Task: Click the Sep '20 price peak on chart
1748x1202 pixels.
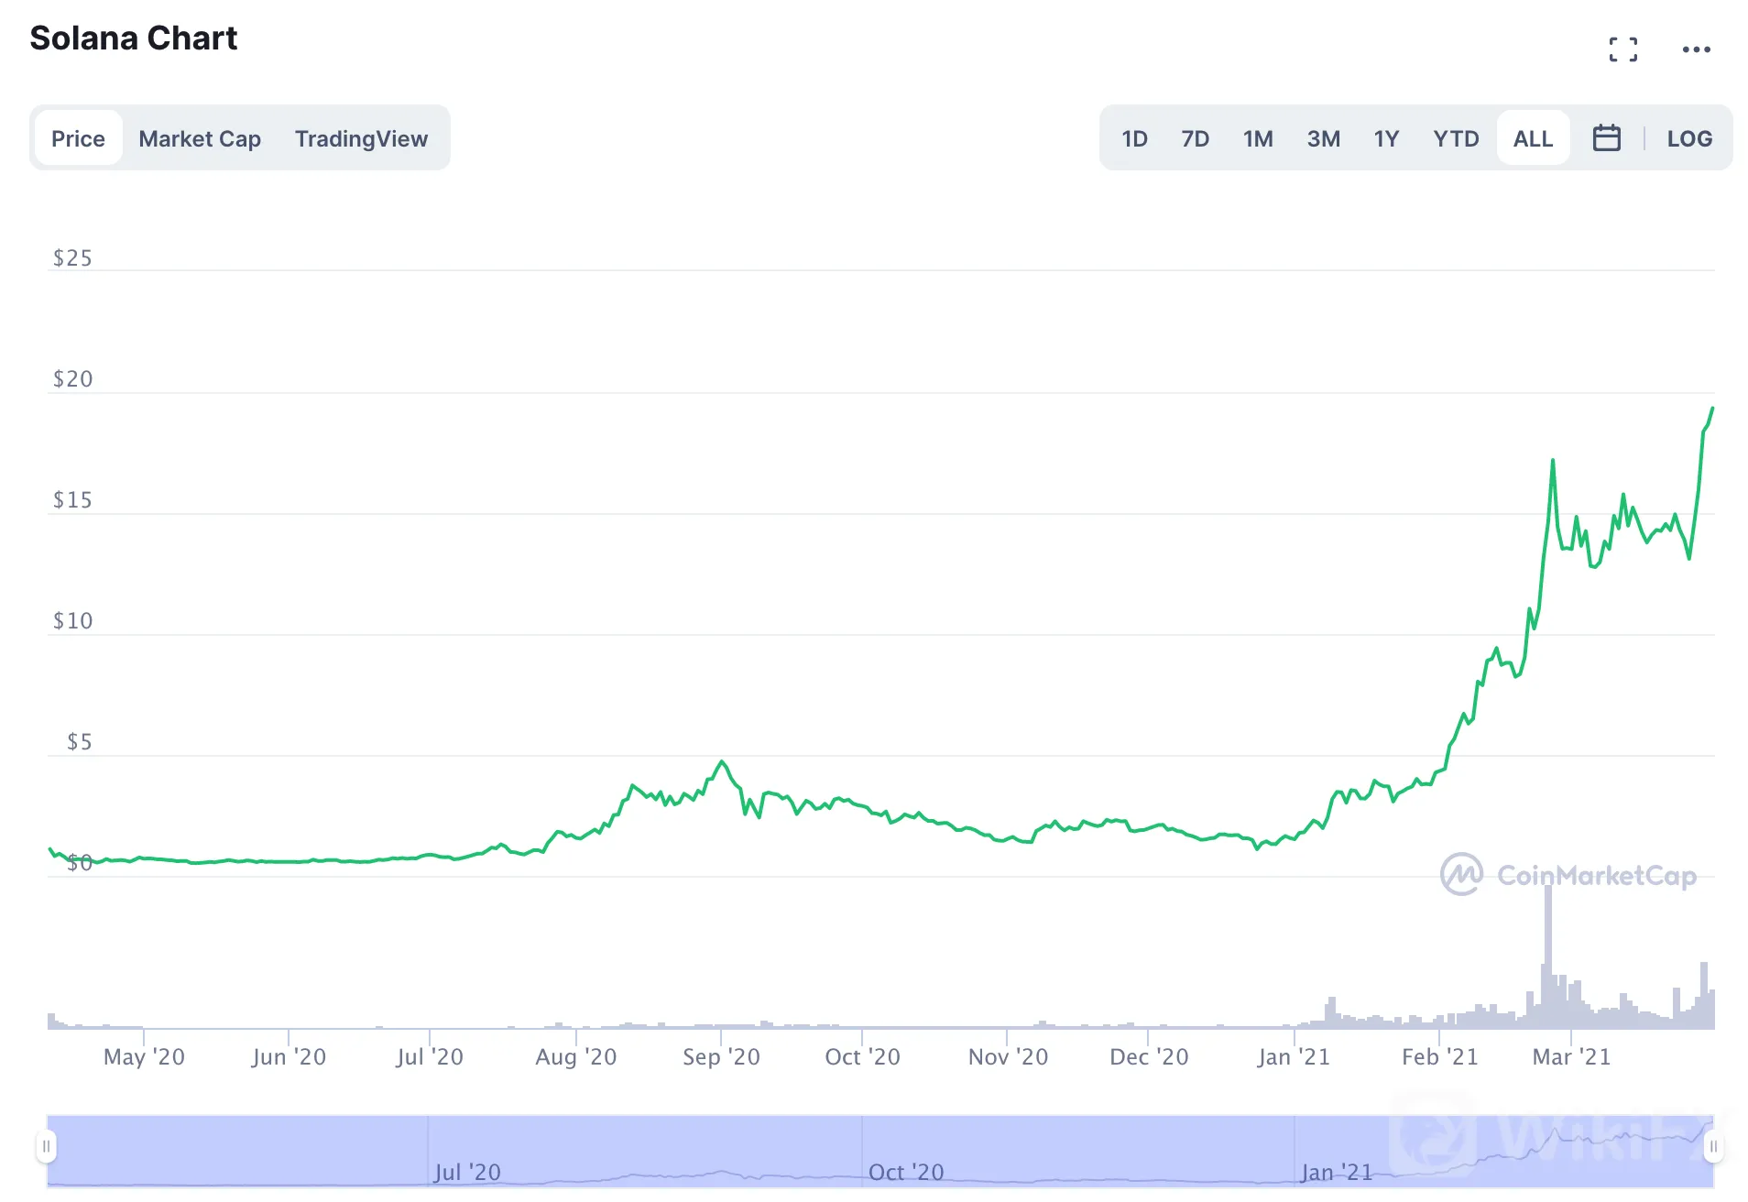Action: tap(722, 762)
